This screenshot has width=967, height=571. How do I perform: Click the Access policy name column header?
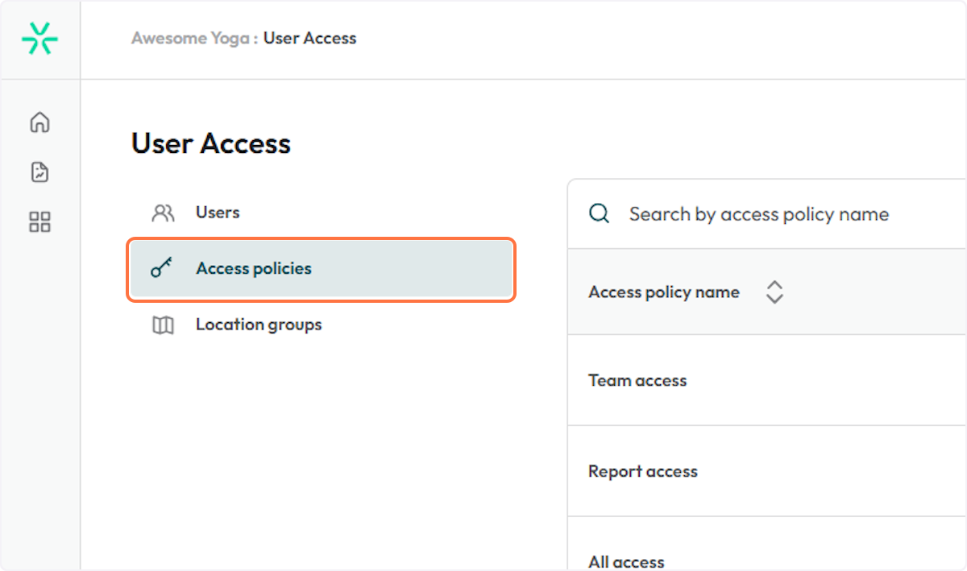point(664,292)
